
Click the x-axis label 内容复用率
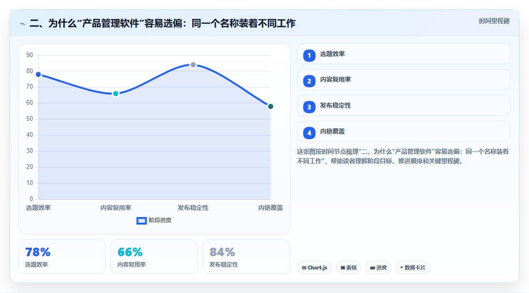click(116, 208)
